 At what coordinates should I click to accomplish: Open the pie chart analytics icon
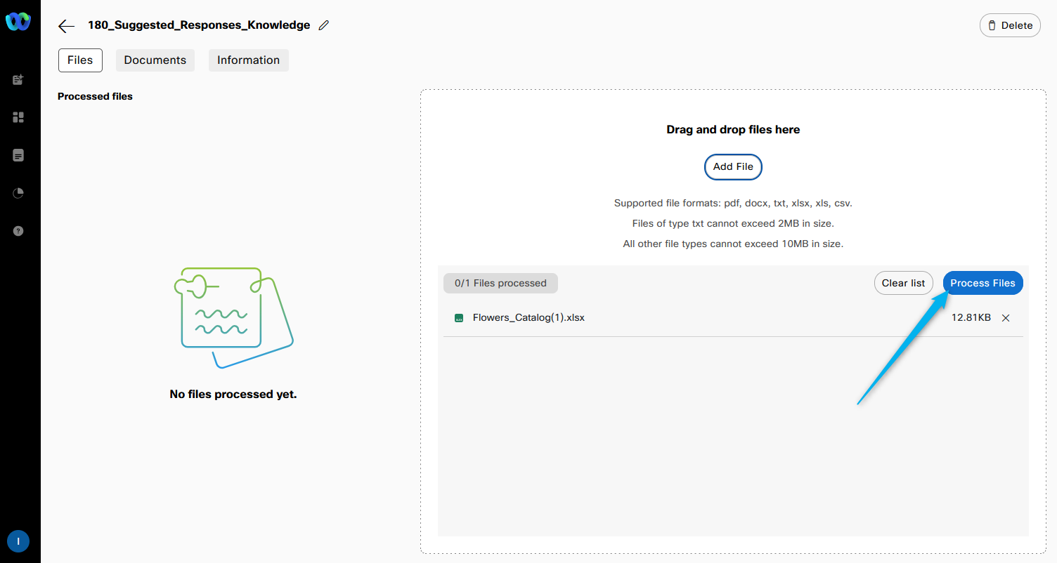(x=18, y=193)
